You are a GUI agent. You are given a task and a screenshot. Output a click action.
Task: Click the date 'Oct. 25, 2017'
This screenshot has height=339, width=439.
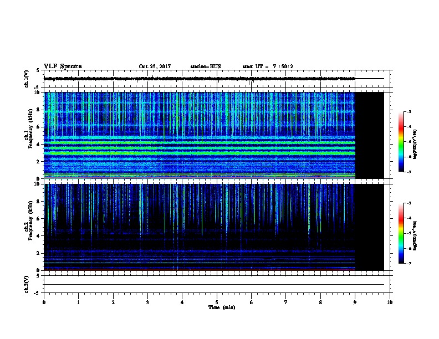pos(155,66)
